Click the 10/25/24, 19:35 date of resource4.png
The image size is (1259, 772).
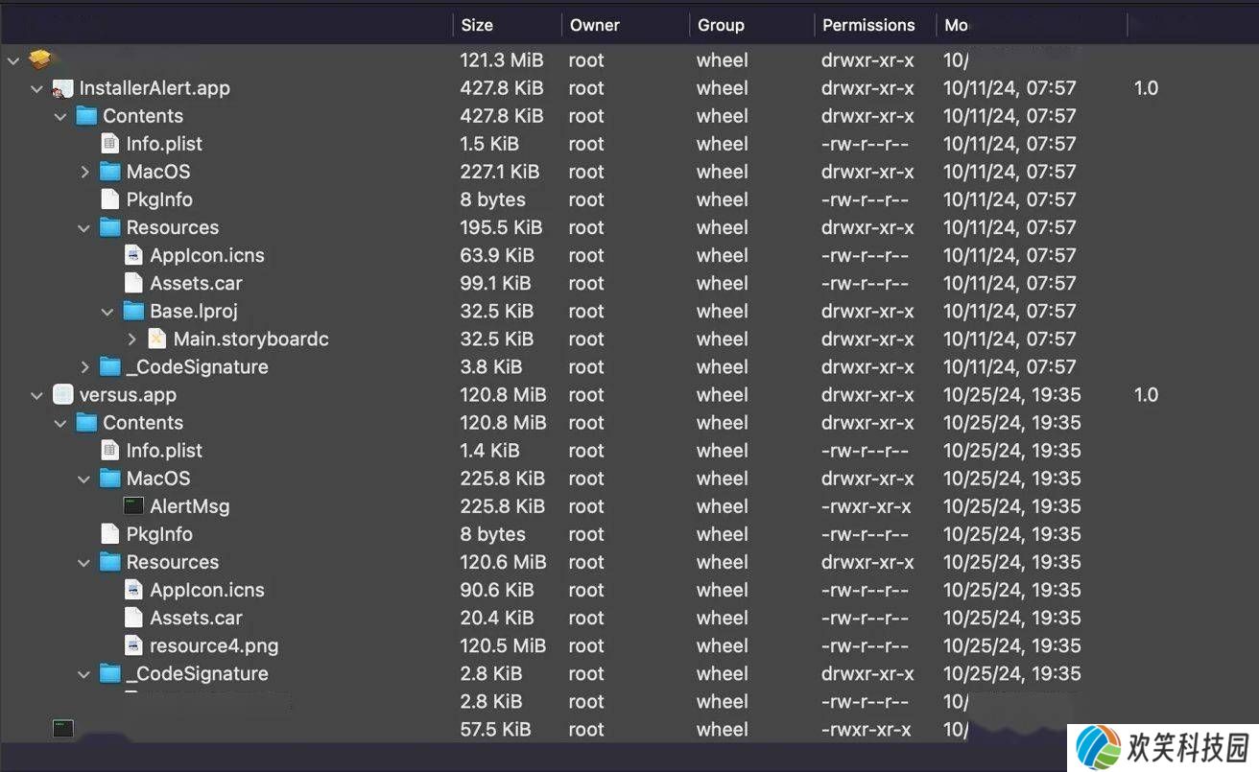tap(1011, 645)
